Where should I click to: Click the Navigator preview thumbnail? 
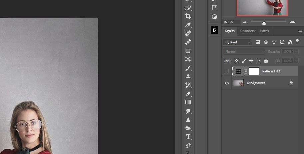[x=262, y=8]
